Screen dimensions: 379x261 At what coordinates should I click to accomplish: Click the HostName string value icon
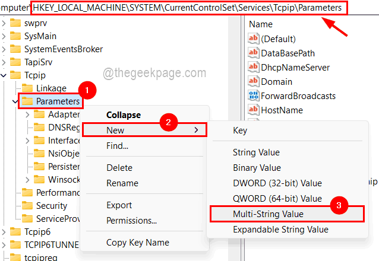coord(254,110)
